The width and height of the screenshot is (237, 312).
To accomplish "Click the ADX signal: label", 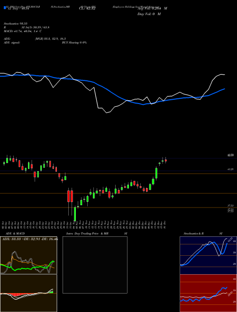I will (11, 43).
